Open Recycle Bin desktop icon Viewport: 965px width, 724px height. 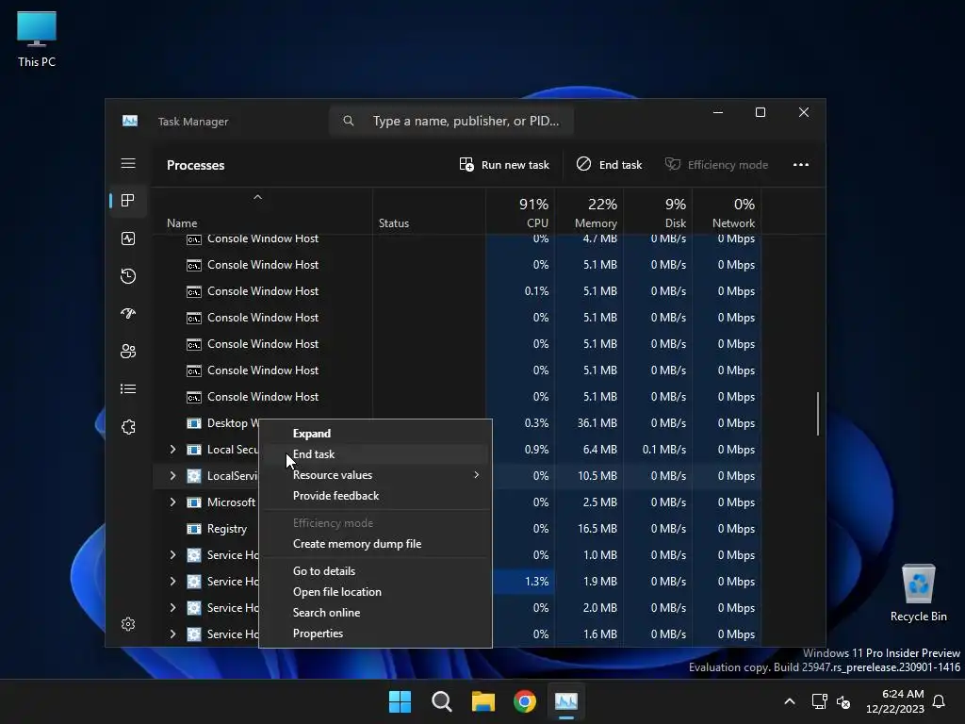(x=918, y=593)
